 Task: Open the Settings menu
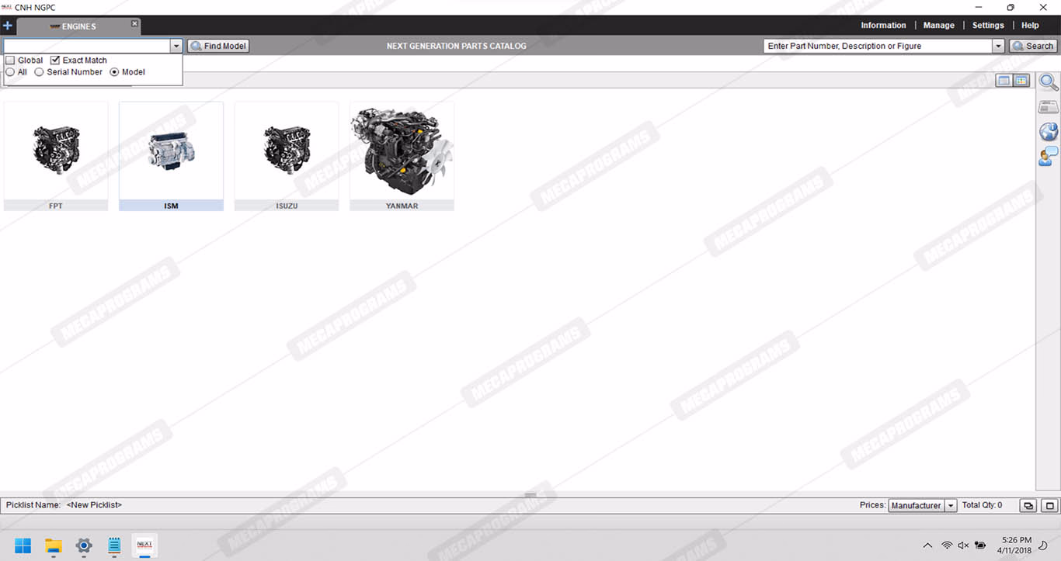pyautogui.click(x=988, y=26)
